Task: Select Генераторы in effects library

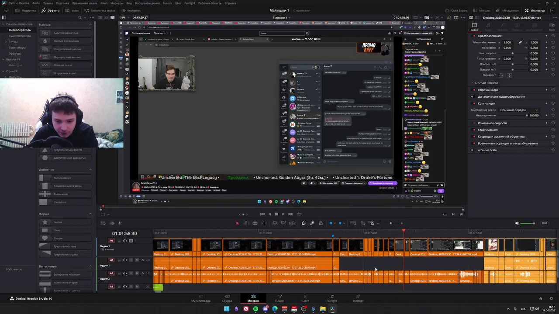Action: point(17,48)
